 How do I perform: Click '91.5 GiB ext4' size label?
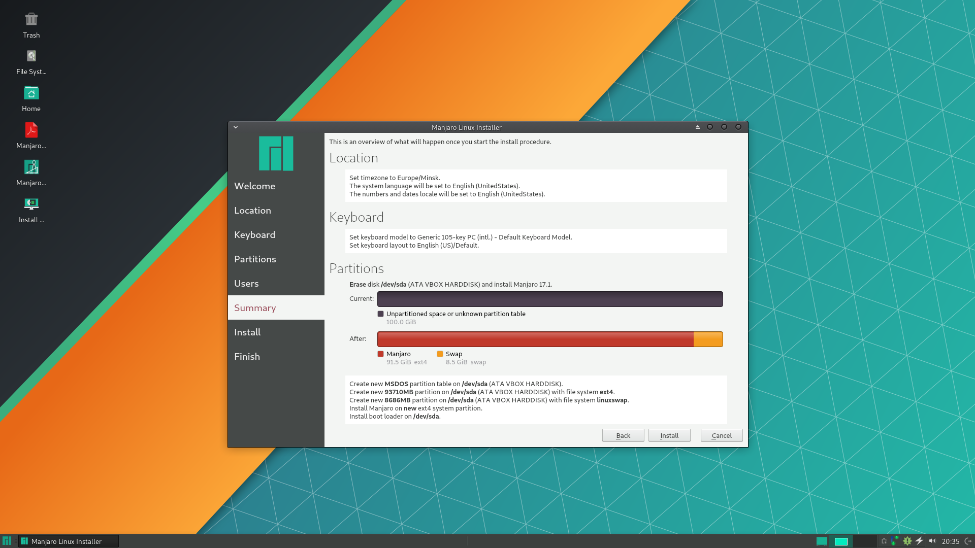coord(407,362)
